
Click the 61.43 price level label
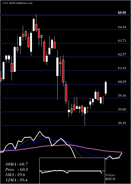[x=122, y=68]
